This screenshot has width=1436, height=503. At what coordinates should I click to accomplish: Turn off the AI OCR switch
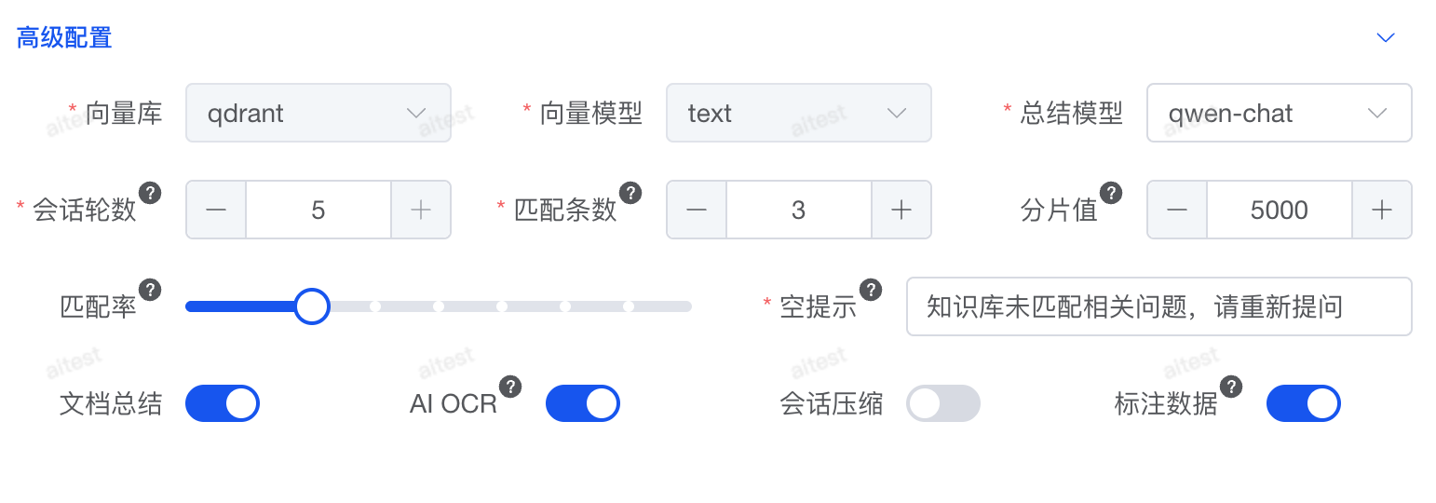pyautogui.click(x=582, y=403)
